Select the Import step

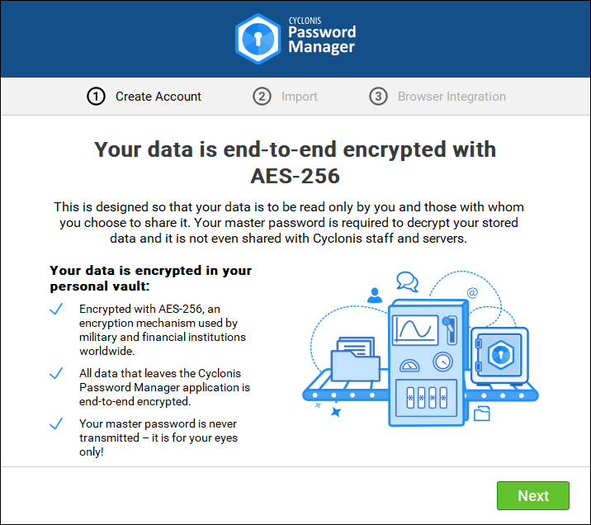click(x=299, y=97)
